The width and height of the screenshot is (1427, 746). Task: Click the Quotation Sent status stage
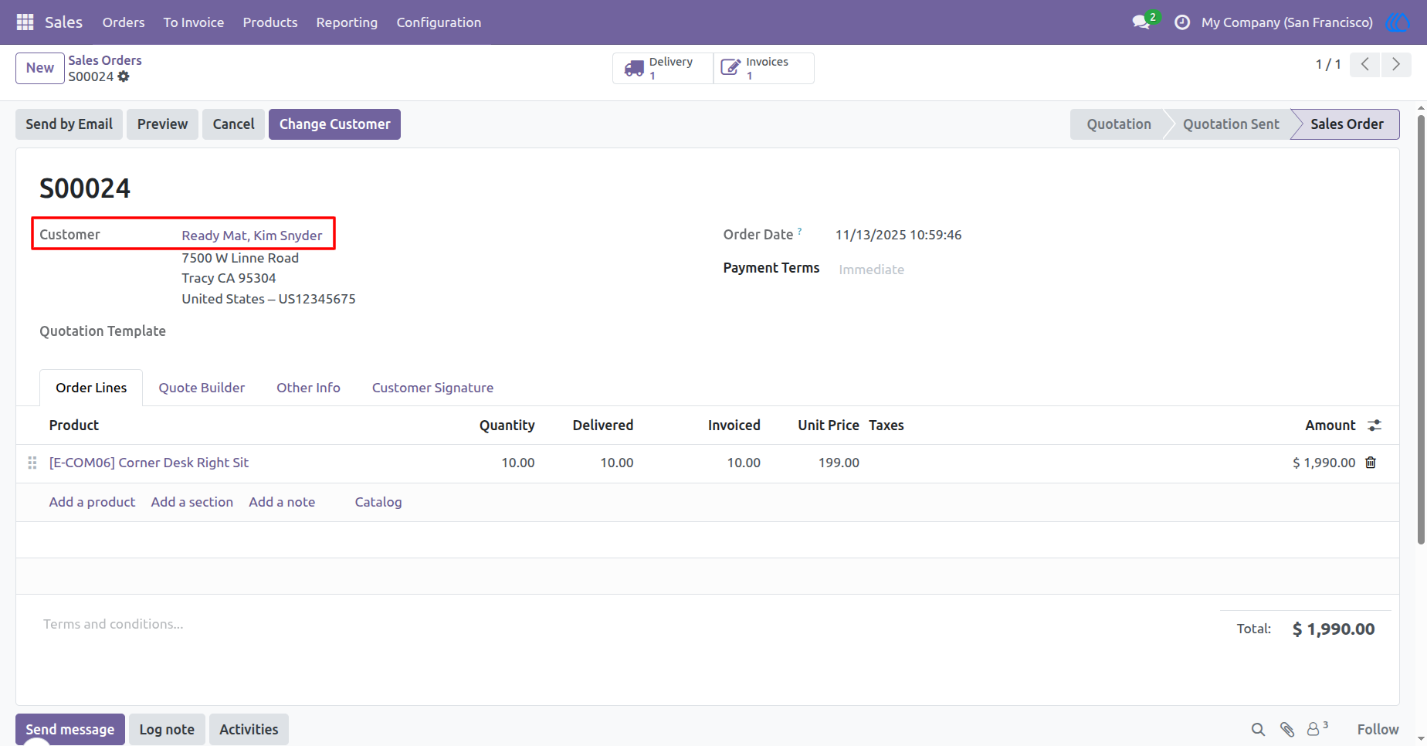coord(1231,124)
